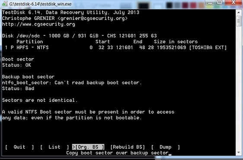The image size is (243, 160).
Task: Click the 1953521069 sector size value
Action: pyautogui.click(x=171, y=48)
